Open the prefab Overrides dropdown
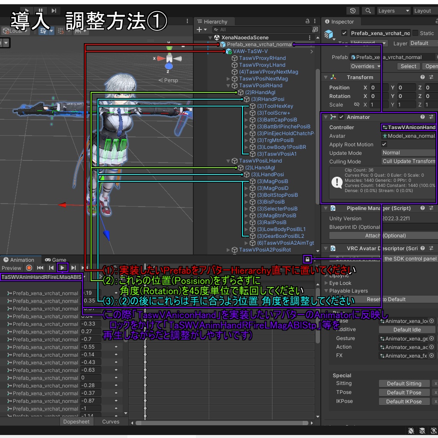The image size is (438, 438). 365,66
